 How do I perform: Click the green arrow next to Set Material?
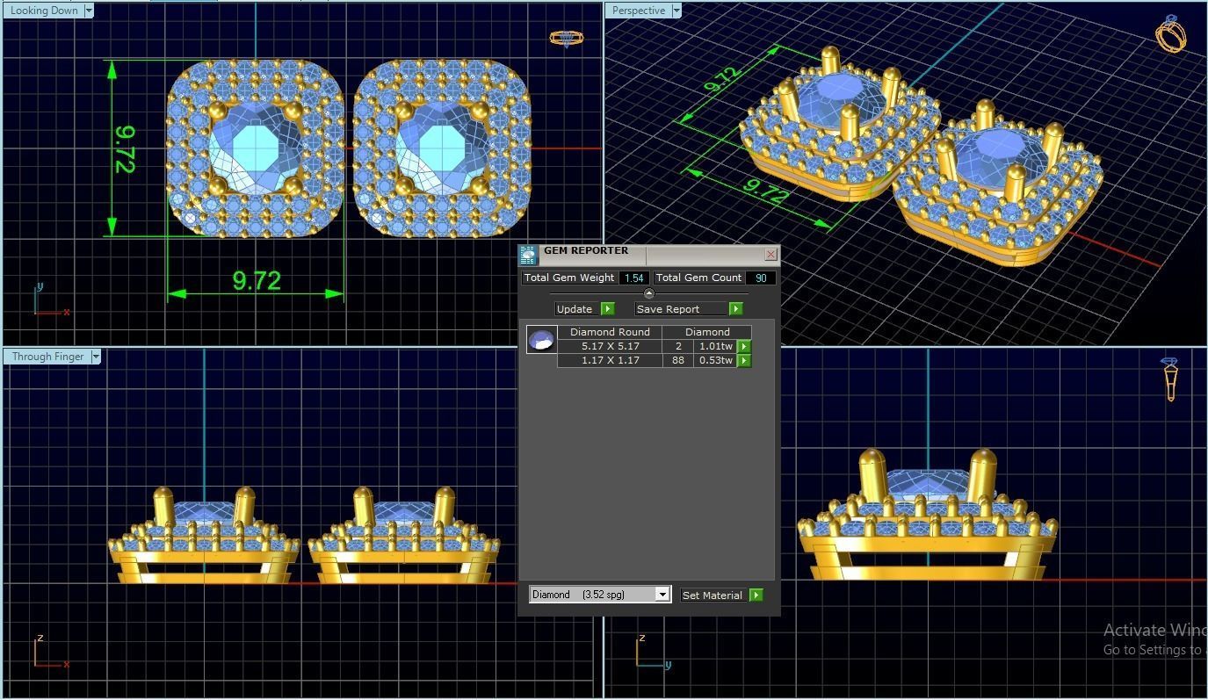click(x=756, y=595)
